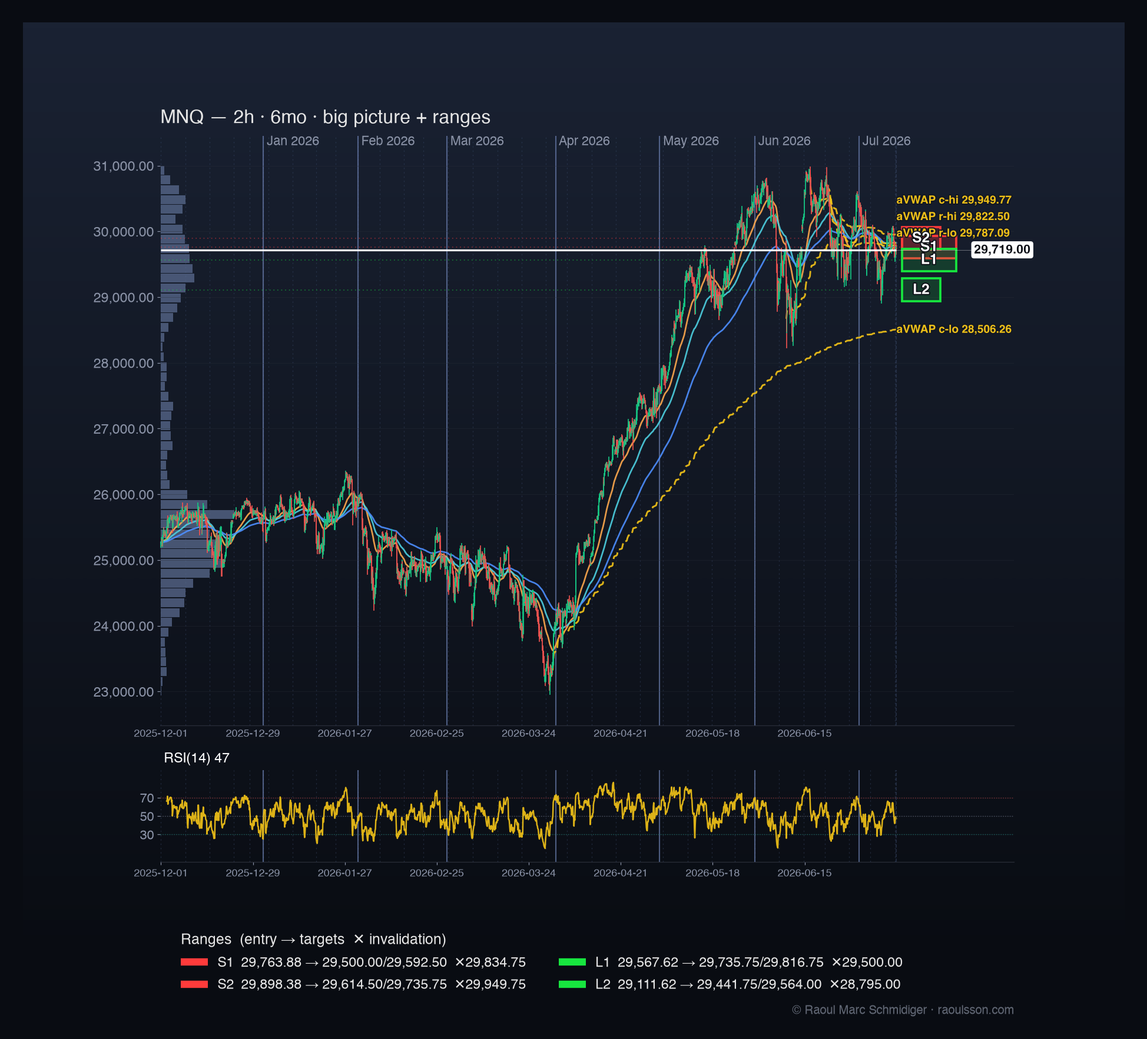Click the 30,000.00 price axis label
Image resolution: width=1147 pixels, height=1039 pixels.
click(124, 232)
